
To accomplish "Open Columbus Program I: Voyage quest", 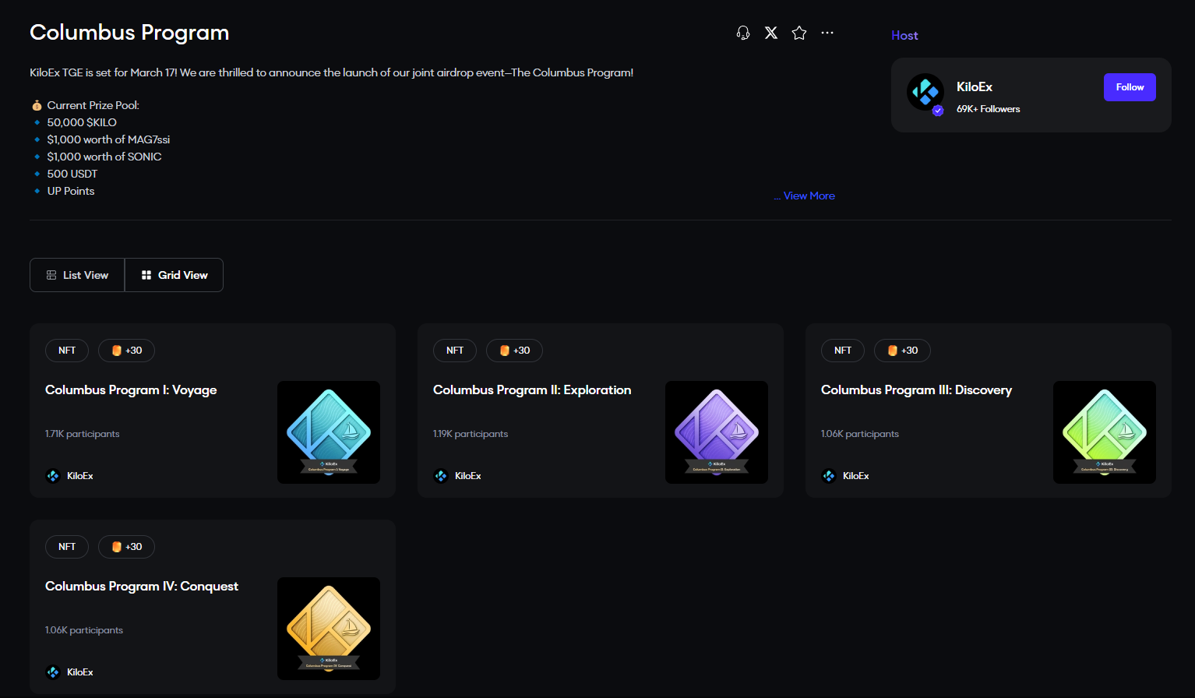I will [131, 390].
